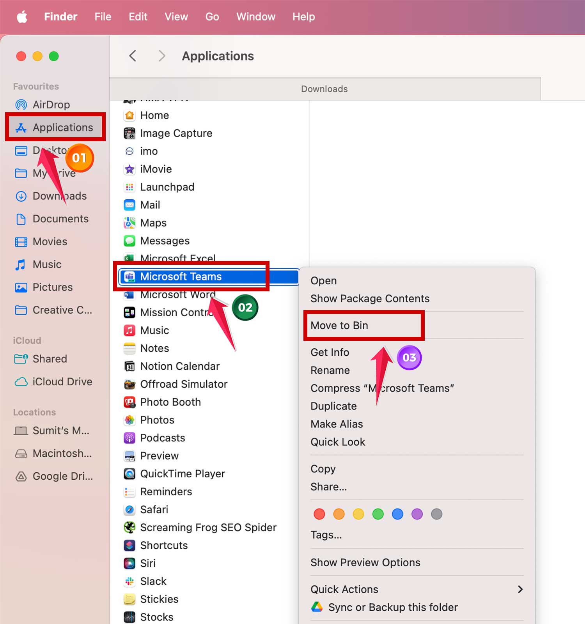
Task: Apply the purple tag color
Action: [417, 514]
